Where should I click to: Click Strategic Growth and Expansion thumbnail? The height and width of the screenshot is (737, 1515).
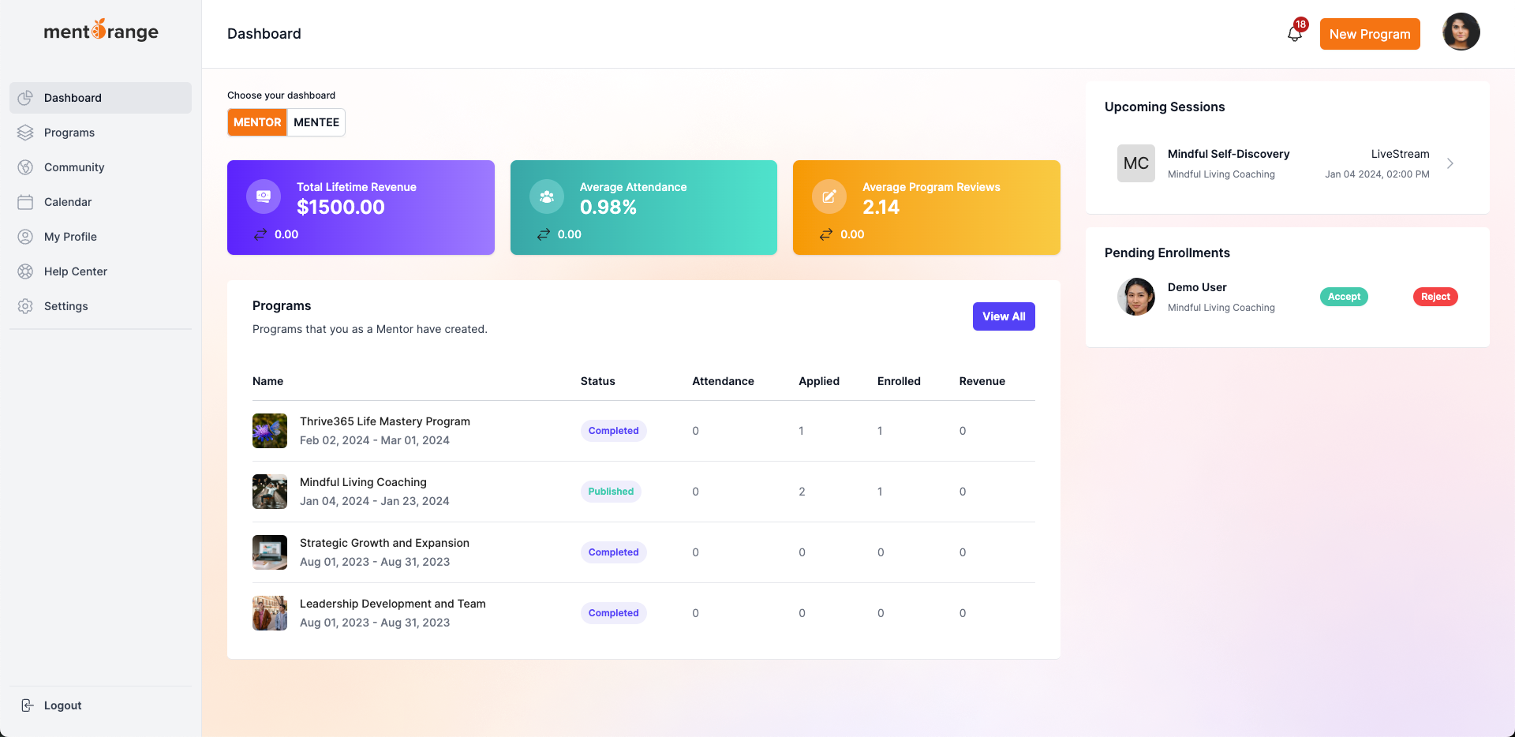[x=270, y=552]
